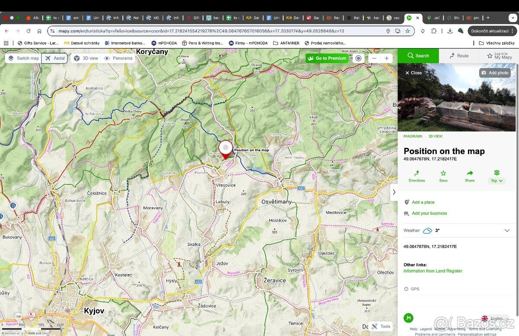Zoom in with the plus button
Viewport: 519px width, 336px height.
(386, 58)
